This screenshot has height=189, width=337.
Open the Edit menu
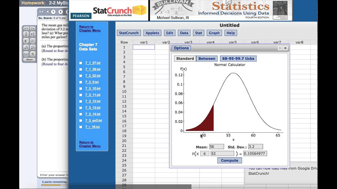tap(170, 33)
